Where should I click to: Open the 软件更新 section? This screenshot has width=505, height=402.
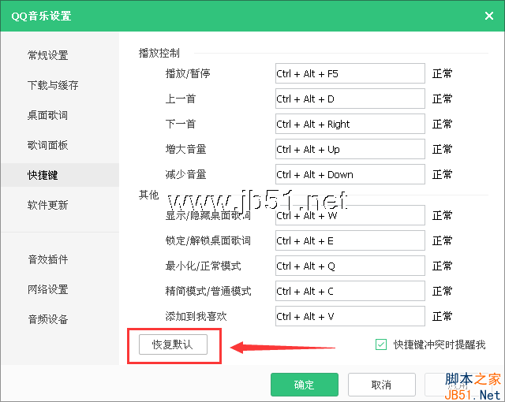48,205
